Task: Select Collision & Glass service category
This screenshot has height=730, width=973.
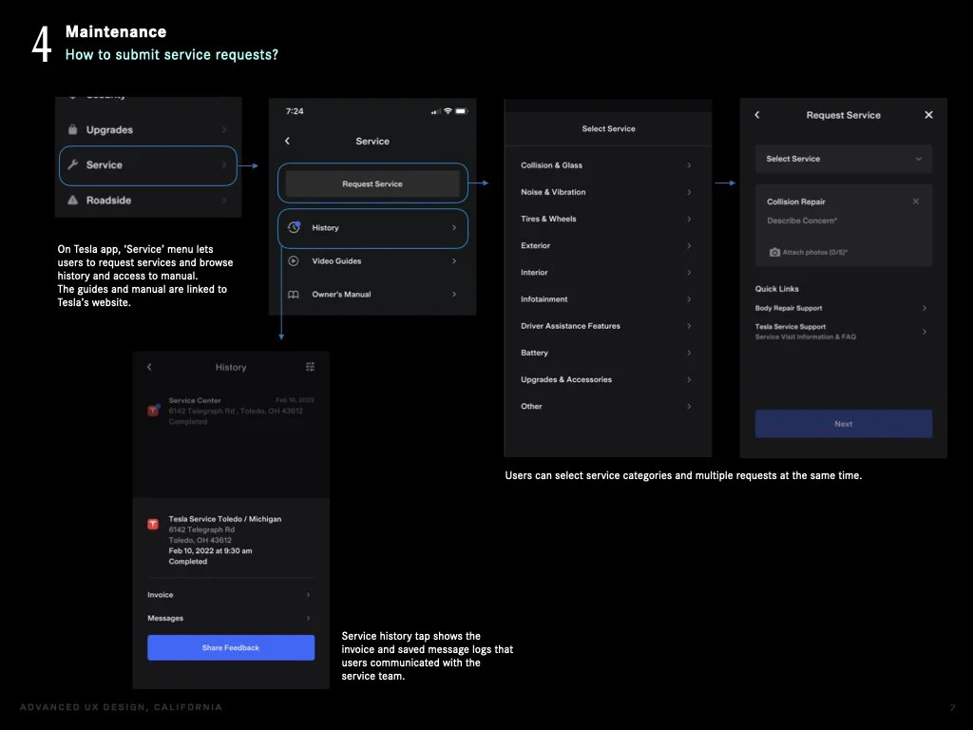Action: [607, 165]
